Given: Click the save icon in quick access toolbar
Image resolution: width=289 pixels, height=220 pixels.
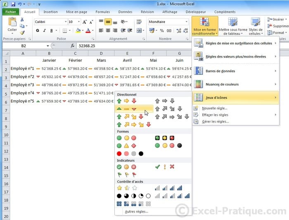Looking at the screenshot, I should [x=13, y=4].
